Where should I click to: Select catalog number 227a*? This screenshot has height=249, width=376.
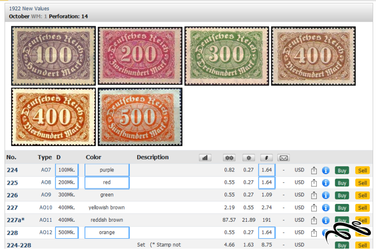(x=16, y=220)
